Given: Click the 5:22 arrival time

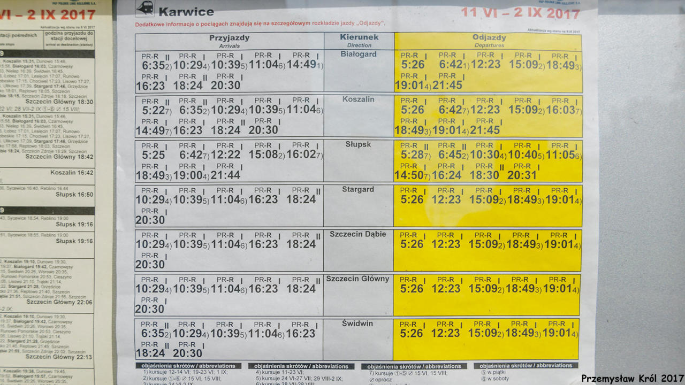Looking at the screenshot, I should 153,110.
